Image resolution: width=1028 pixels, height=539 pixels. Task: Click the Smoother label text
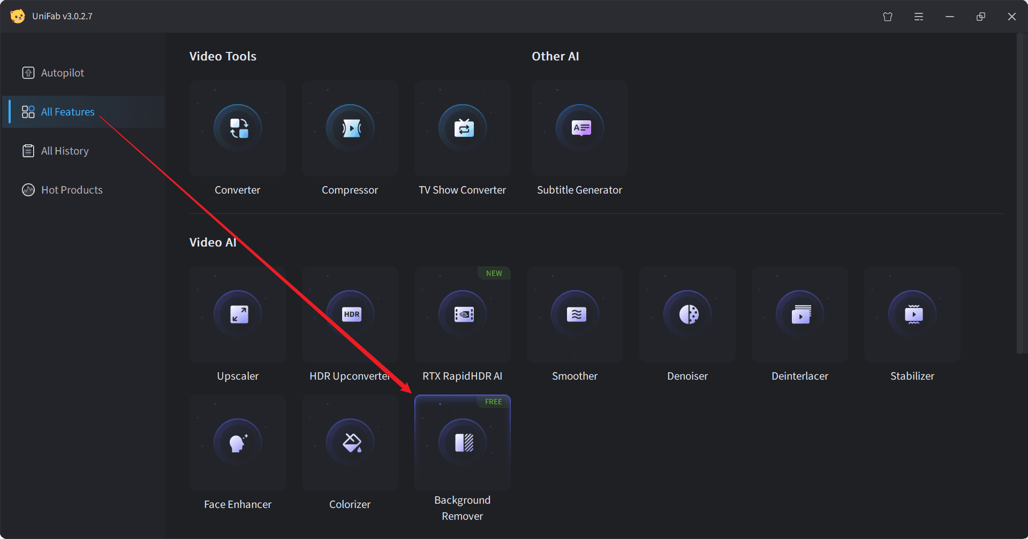coord(575,376)
